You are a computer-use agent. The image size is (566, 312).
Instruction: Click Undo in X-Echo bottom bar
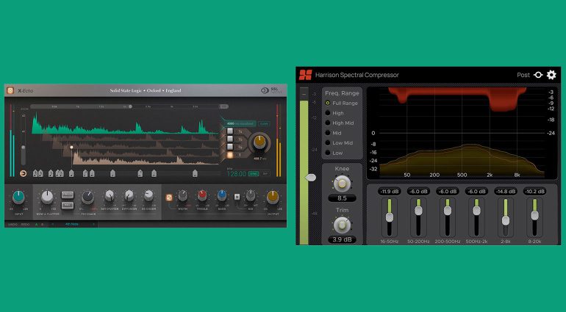pos(12,225)
